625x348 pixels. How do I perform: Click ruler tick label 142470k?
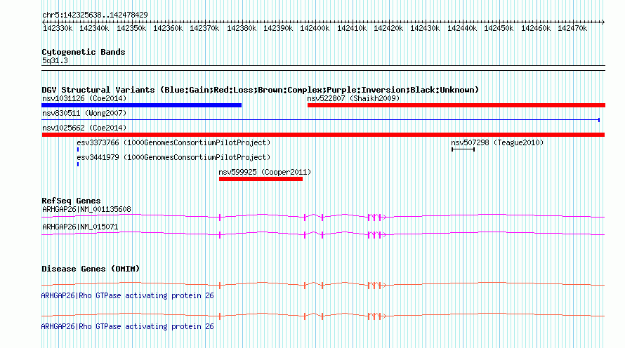[x=572, y=28]
